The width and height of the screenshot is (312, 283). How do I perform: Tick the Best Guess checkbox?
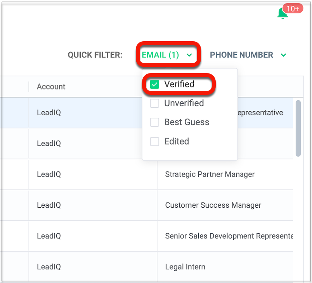tap(155, 122)
